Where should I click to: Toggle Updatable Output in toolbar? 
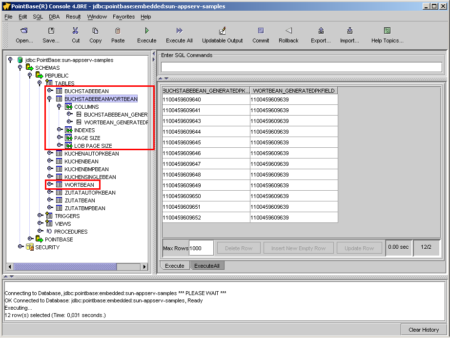(x=223, y=31)
